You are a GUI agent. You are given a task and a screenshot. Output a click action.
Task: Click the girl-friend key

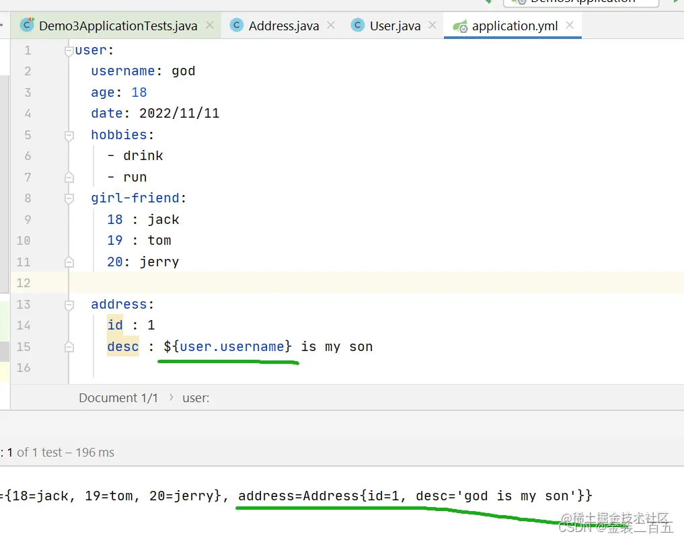point(135,198)
